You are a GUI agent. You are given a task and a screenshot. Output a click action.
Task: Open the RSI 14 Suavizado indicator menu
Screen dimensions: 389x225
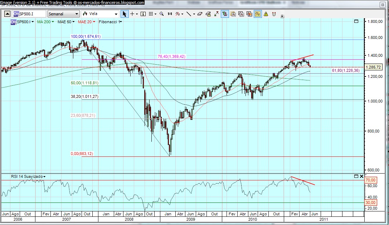[x=28, y=176]
